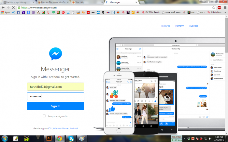Click the volume speaker tray icon
The width and height of the screenshot is (228, 142).
pos(210,139)
